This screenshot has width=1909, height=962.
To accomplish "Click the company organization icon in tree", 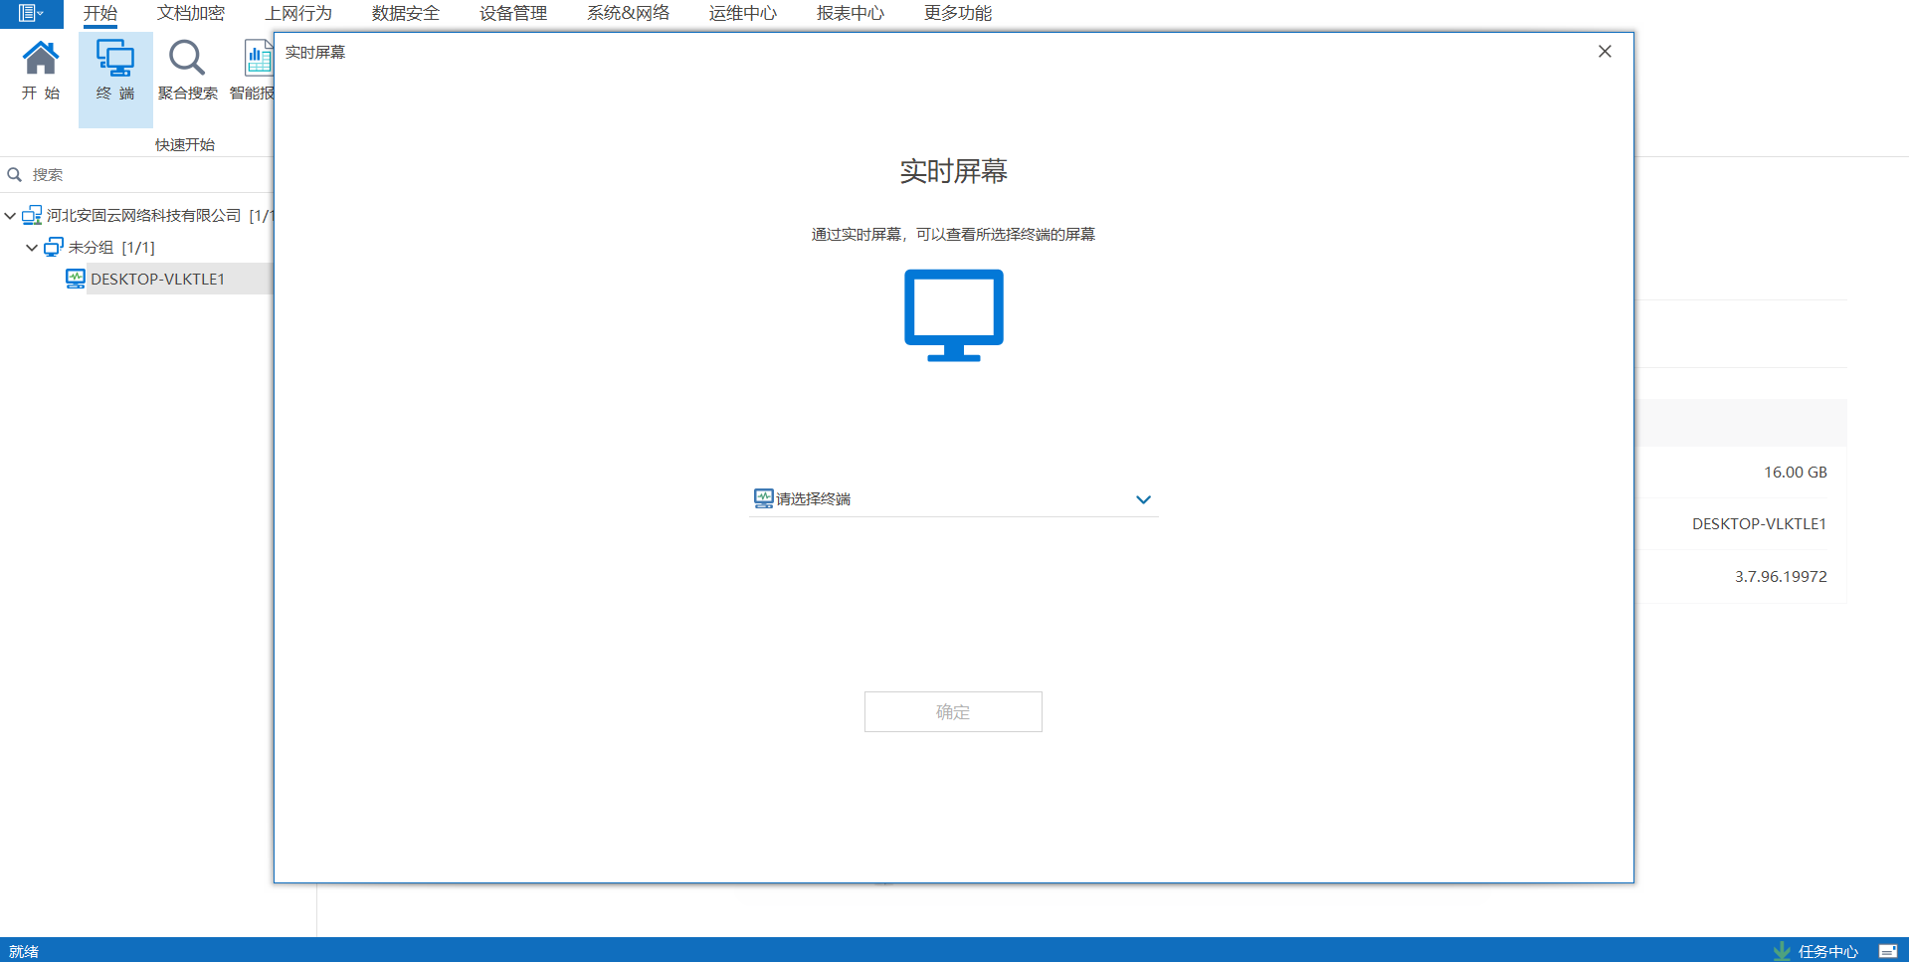I will click(32, 215).
